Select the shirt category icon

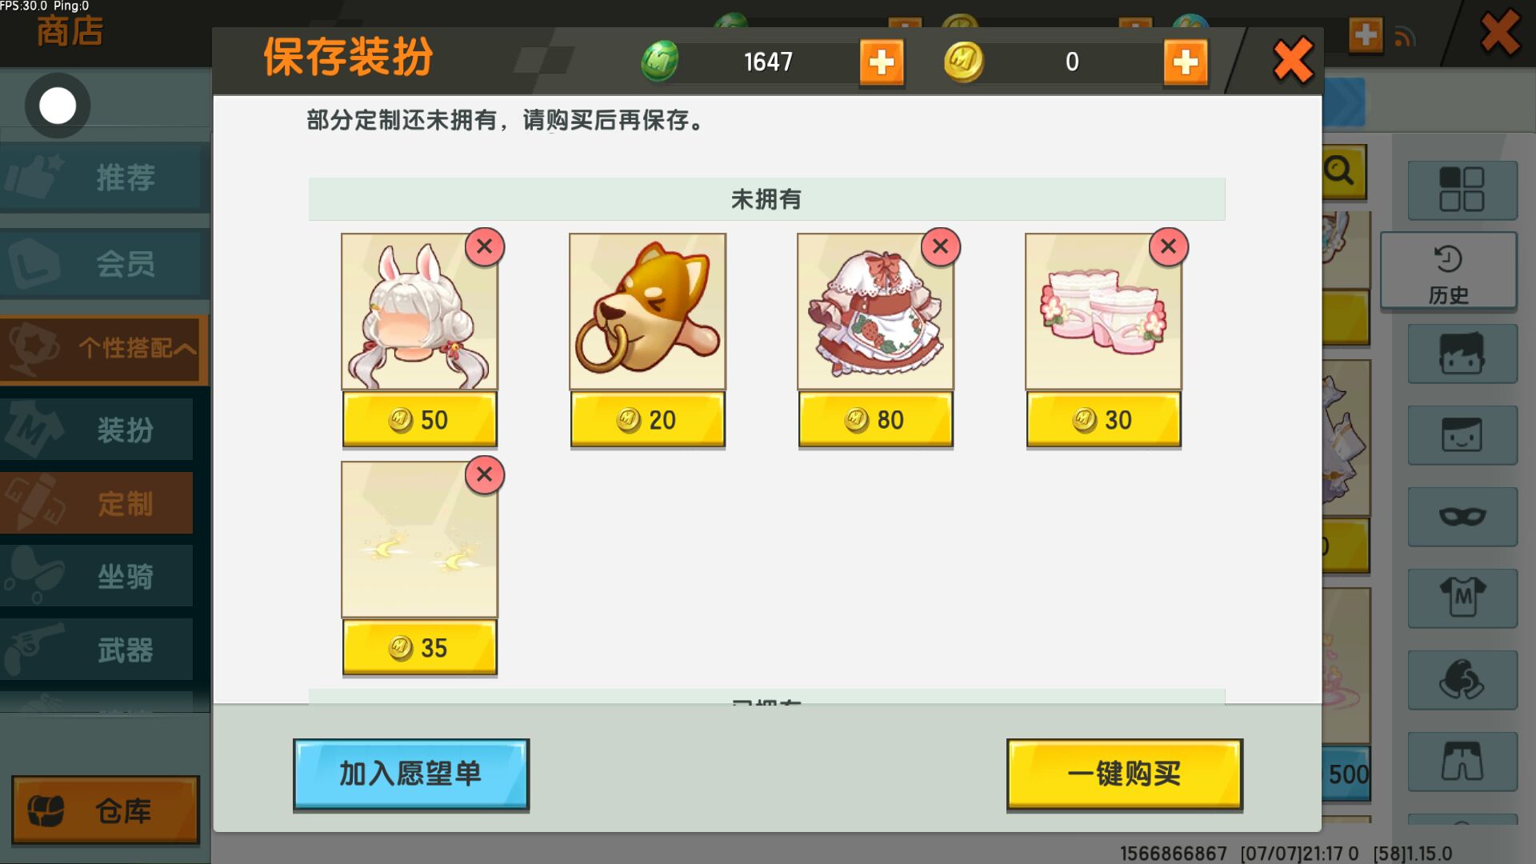[x=1462, y=598]
